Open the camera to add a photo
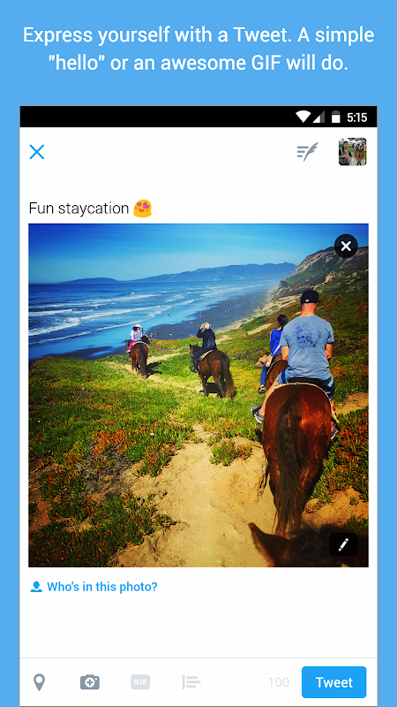The height and width of the screenshot is (707, 397). [90, 682]
